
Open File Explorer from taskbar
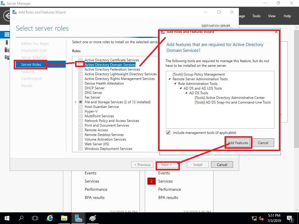click(x=64, y=218)
